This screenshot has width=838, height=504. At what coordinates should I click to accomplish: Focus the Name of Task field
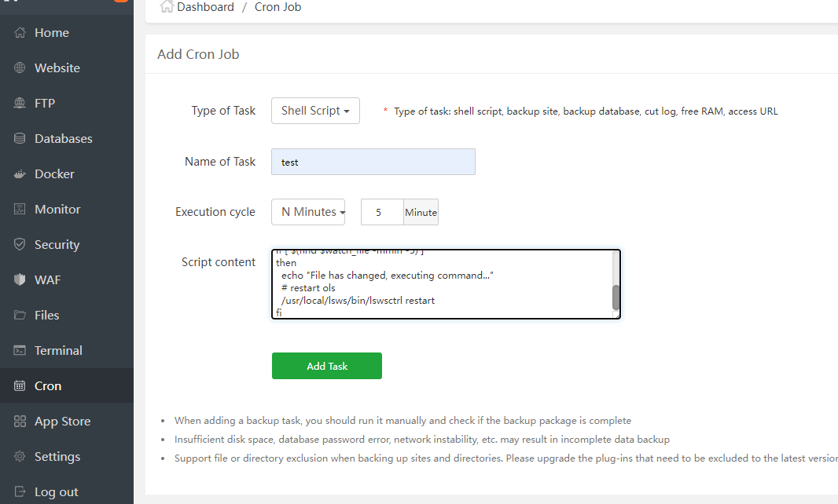click(x=373, y=162)
